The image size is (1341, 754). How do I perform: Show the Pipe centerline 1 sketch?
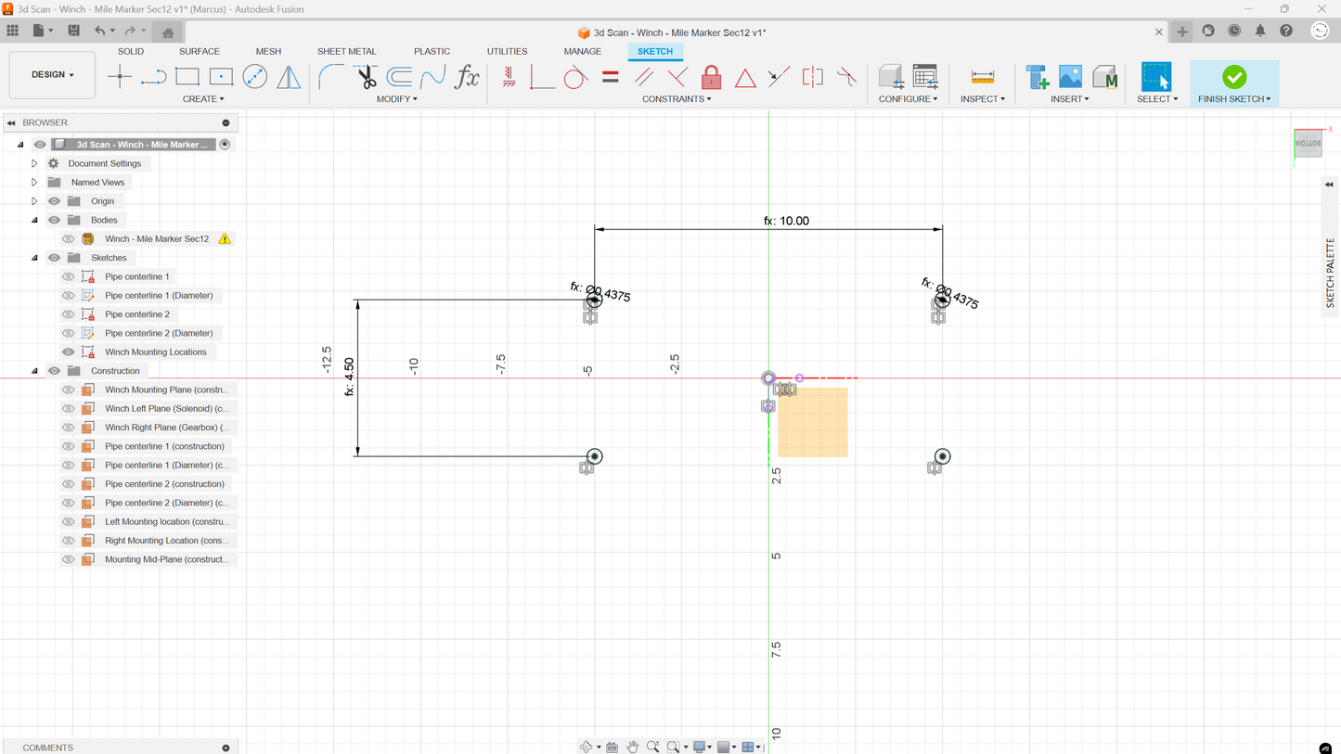68,276
